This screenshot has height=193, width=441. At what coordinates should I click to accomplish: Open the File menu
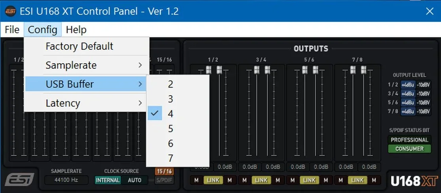click(12, 30)
